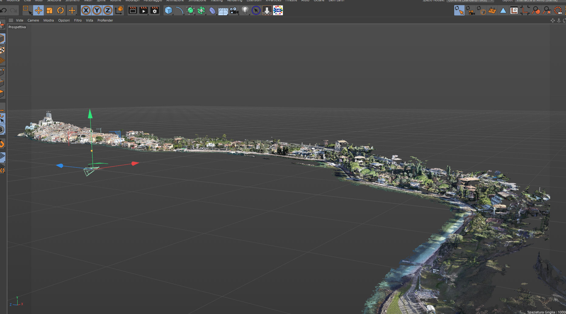The height and width of the screenshot is (314, 566).
Task: Open the Spazio Nodale dropdown
Action: point(470,1)
